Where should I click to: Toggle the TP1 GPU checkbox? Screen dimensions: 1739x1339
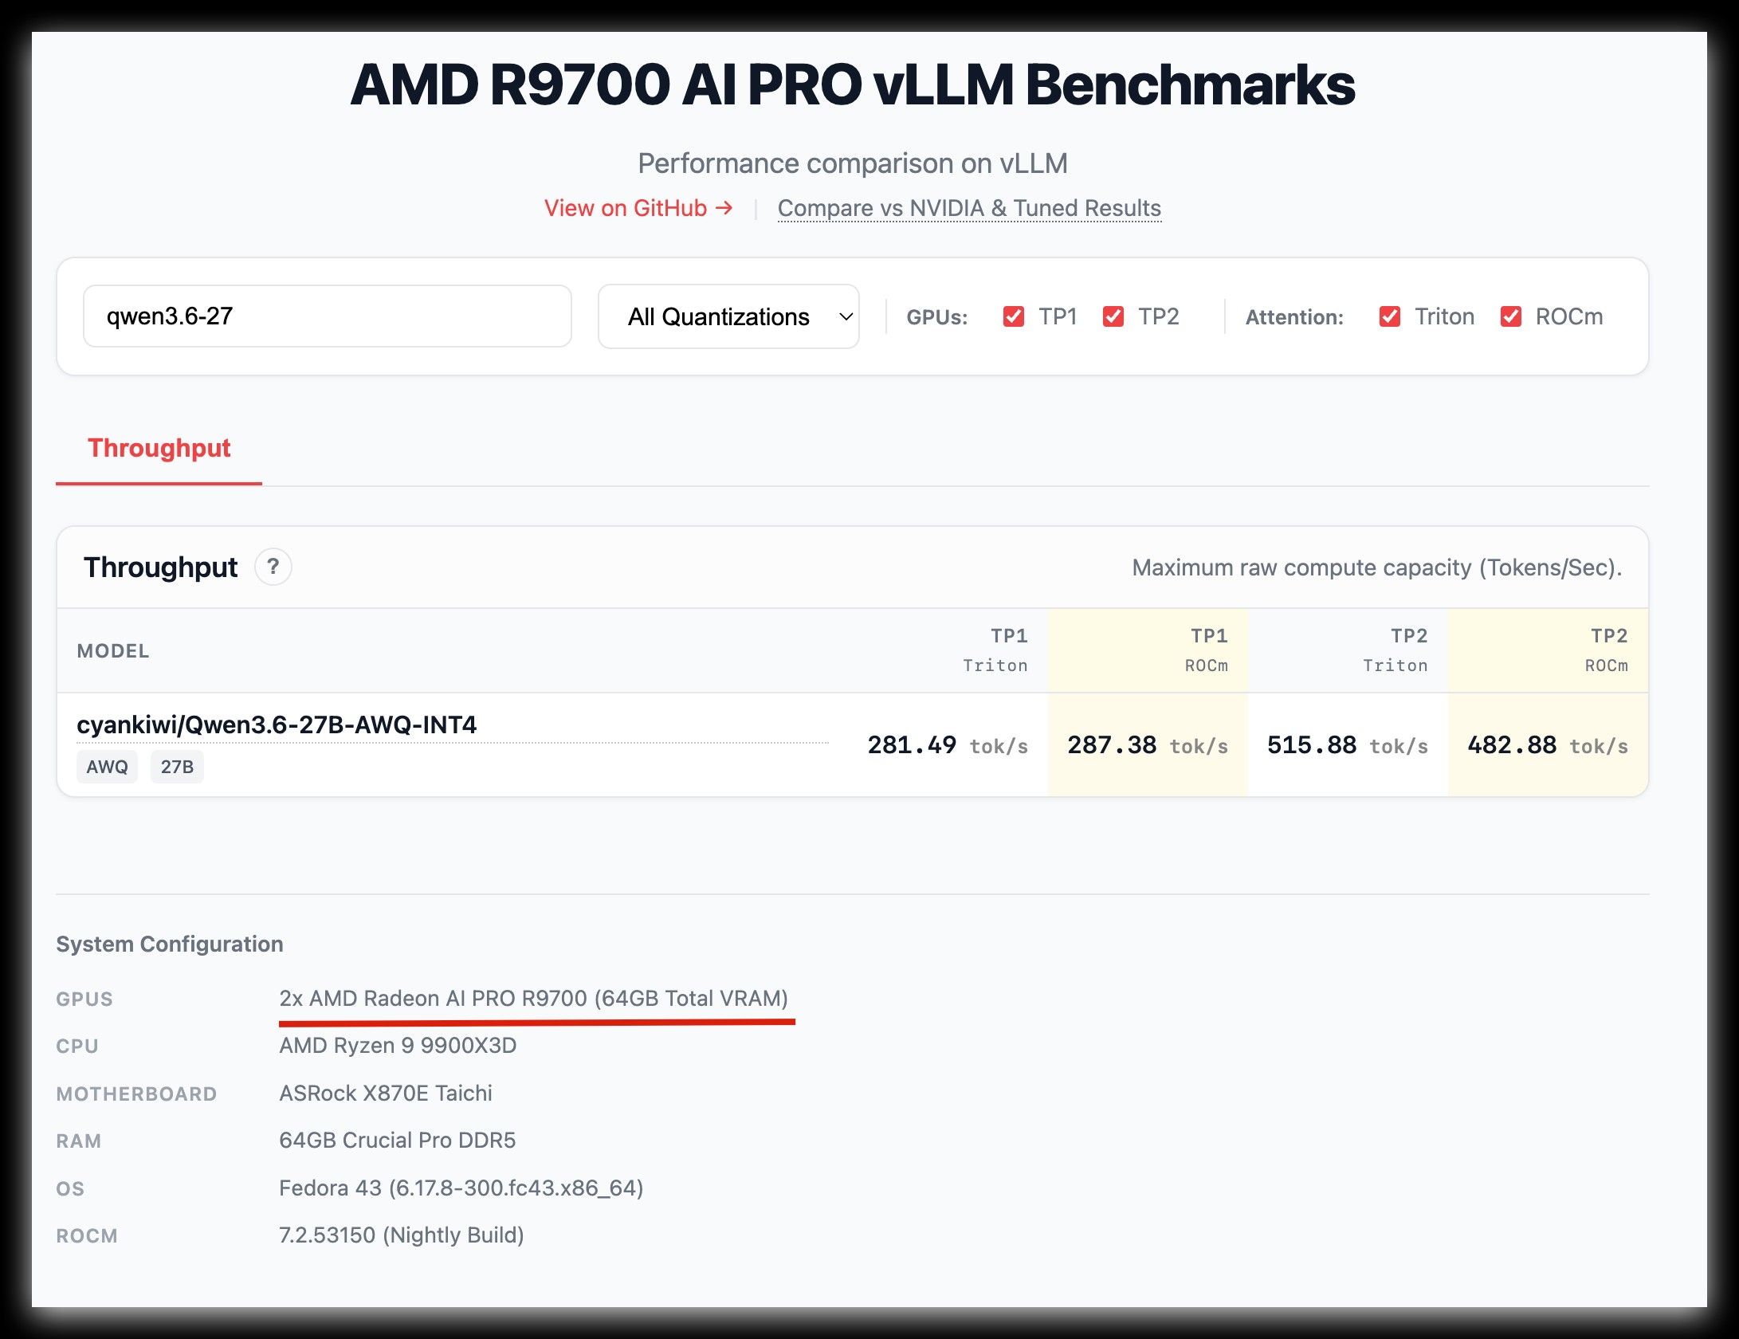coord(1014,316)
